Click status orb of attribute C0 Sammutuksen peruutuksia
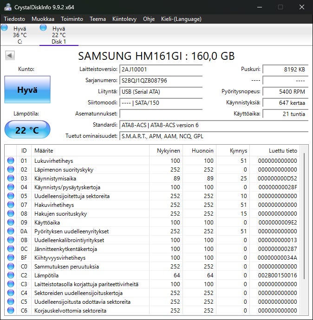This screenshot has height=320, width=313. 11,266
